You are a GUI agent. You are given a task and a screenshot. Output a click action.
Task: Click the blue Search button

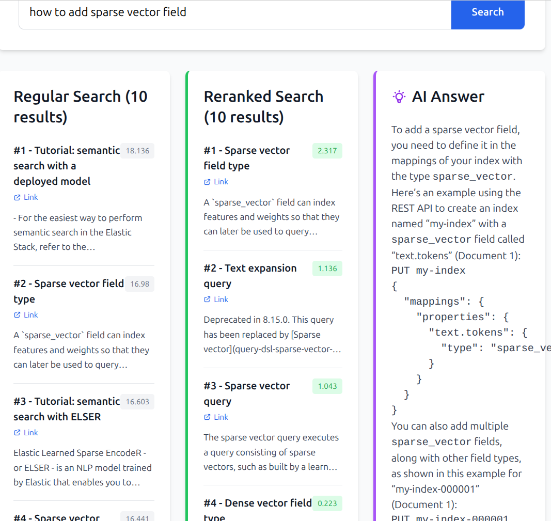[x=487, y=12]
